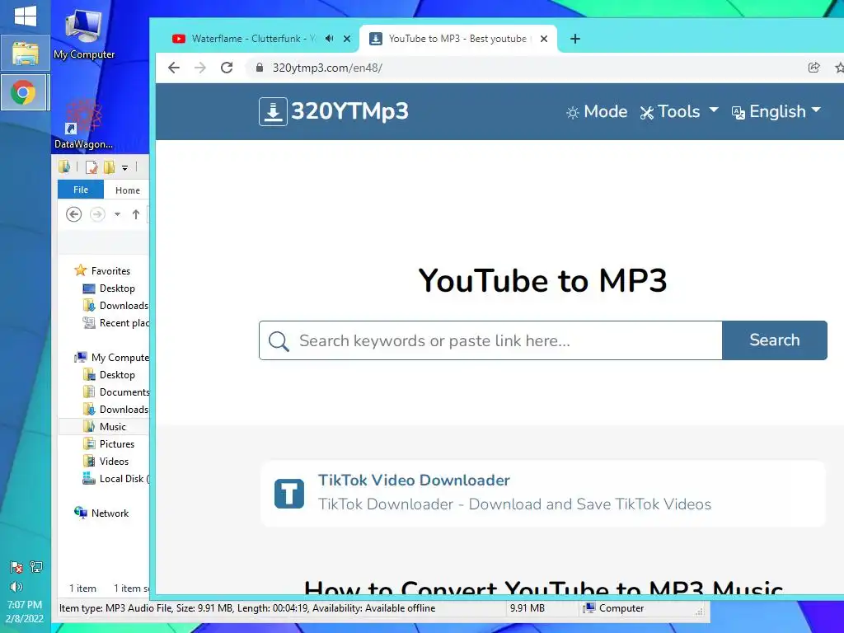
Task: Click the TikTok Downloader T icon
Action: point(289,494)
